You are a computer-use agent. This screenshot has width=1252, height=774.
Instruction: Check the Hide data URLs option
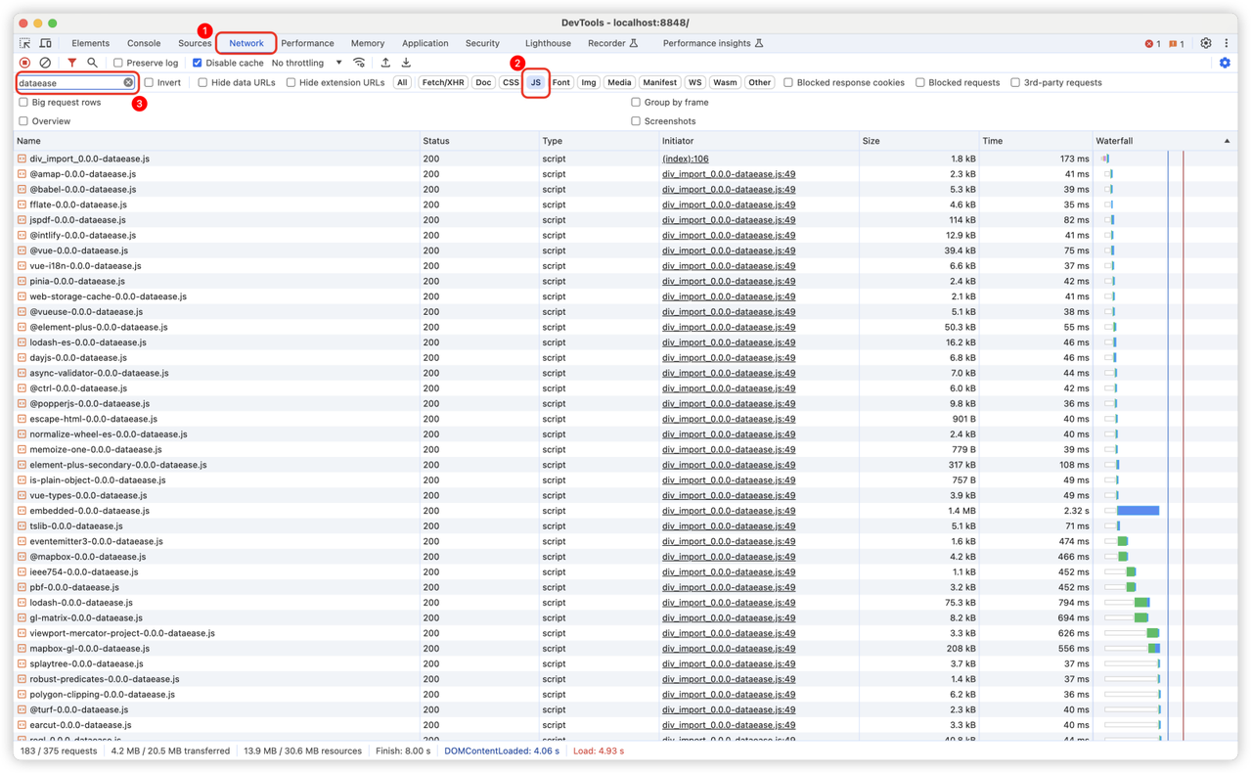coord(203,83)
